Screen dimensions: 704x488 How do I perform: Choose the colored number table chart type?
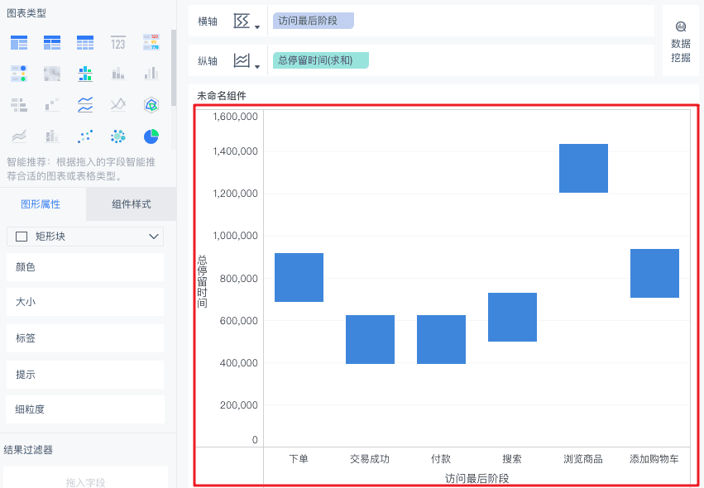pyautogui.click(x=151, y=42)
